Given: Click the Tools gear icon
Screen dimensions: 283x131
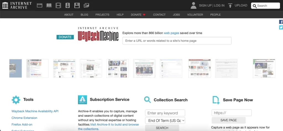Looking at the screenshot, I should [x=16, y=100].
